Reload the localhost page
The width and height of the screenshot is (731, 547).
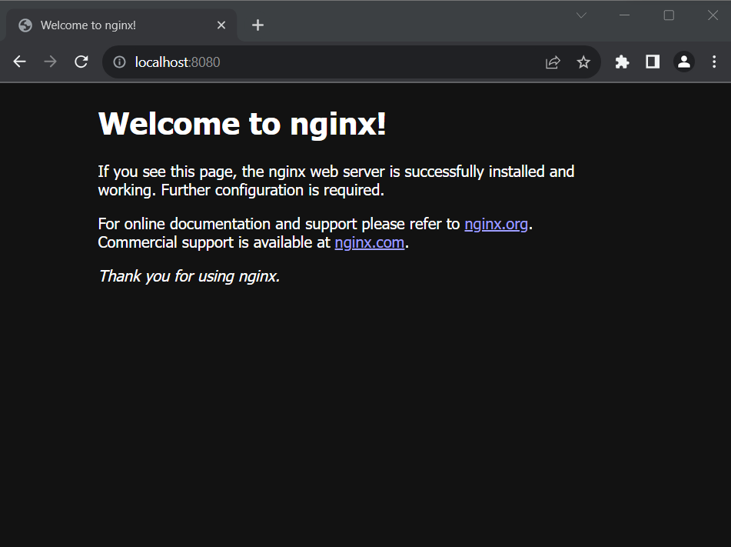click(x=81, y=62)
